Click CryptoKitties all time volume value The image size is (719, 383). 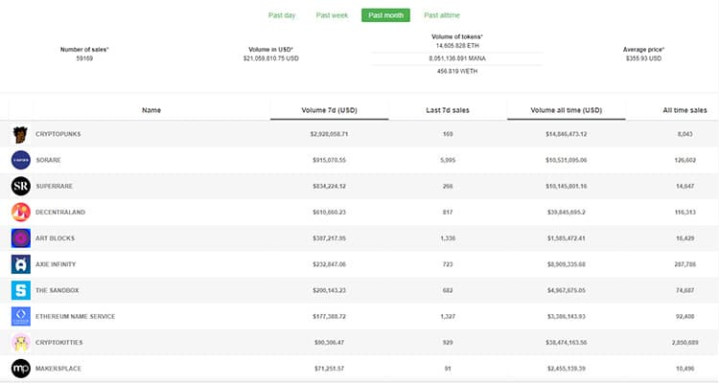pyautogui.click(x=567, y=343)
